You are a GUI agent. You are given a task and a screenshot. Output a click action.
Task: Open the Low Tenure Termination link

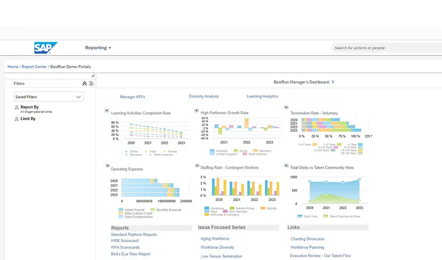coord(221,256)
